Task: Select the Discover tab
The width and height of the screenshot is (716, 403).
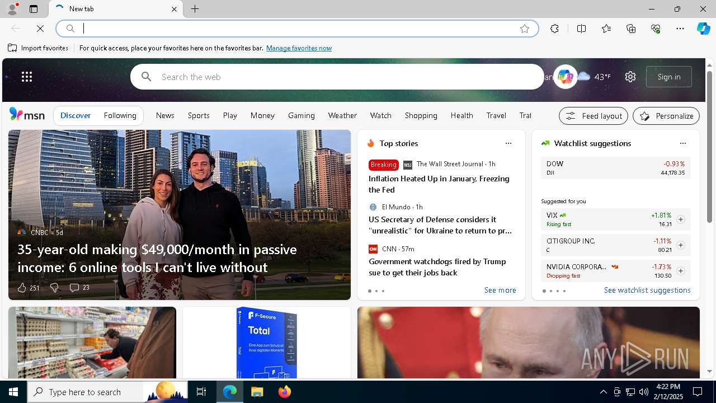Action: [76, 115]
